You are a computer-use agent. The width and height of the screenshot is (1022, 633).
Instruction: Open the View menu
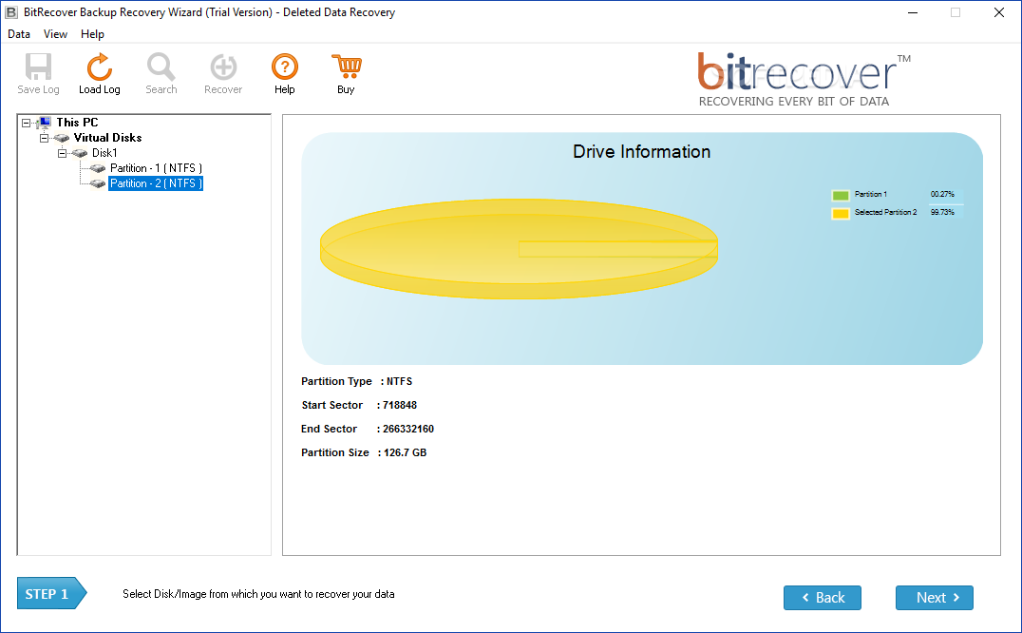pos(55,34)
